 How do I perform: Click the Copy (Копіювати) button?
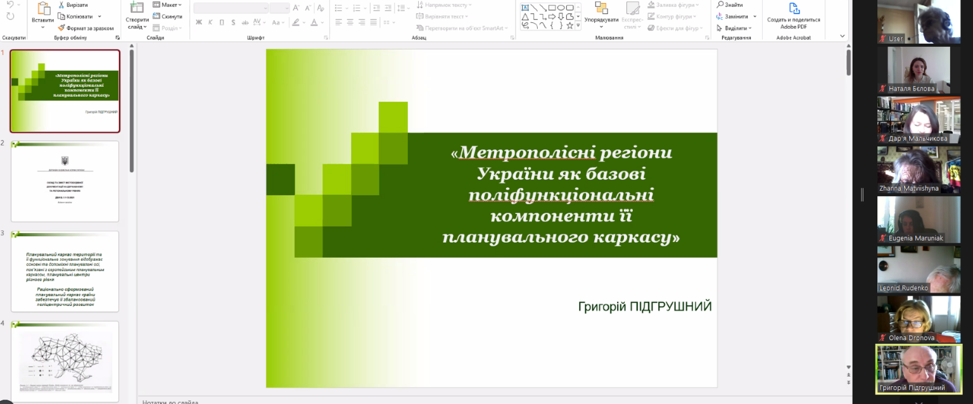(75, 16)
